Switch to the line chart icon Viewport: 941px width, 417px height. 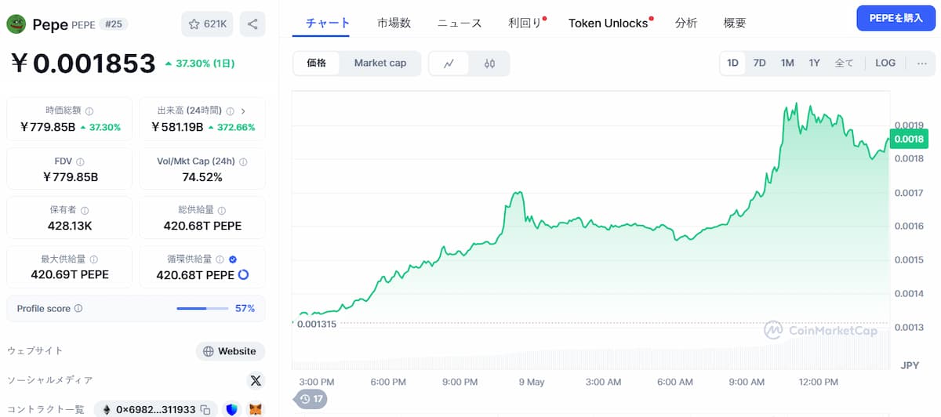[x=449, y=63]
